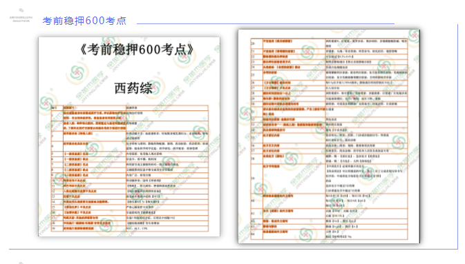
Task: Select row 19 in the cover page table
Action: 130,228
